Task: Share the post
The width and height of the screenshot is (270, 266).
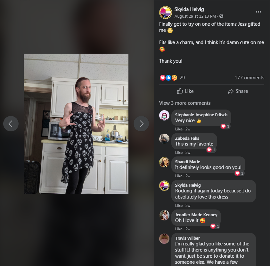Action: [238, 91]
